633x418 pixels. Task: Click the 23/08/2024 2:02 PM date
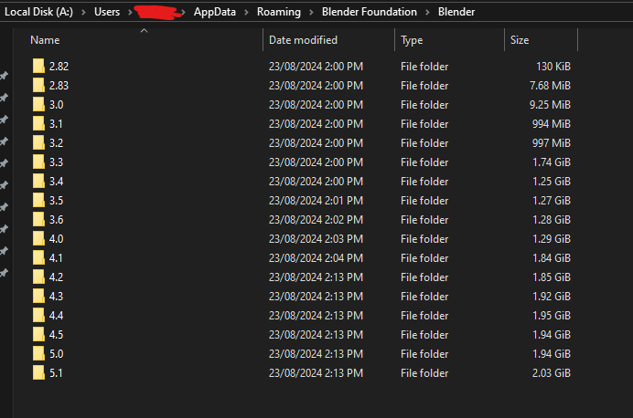click(x=316, y=219)
